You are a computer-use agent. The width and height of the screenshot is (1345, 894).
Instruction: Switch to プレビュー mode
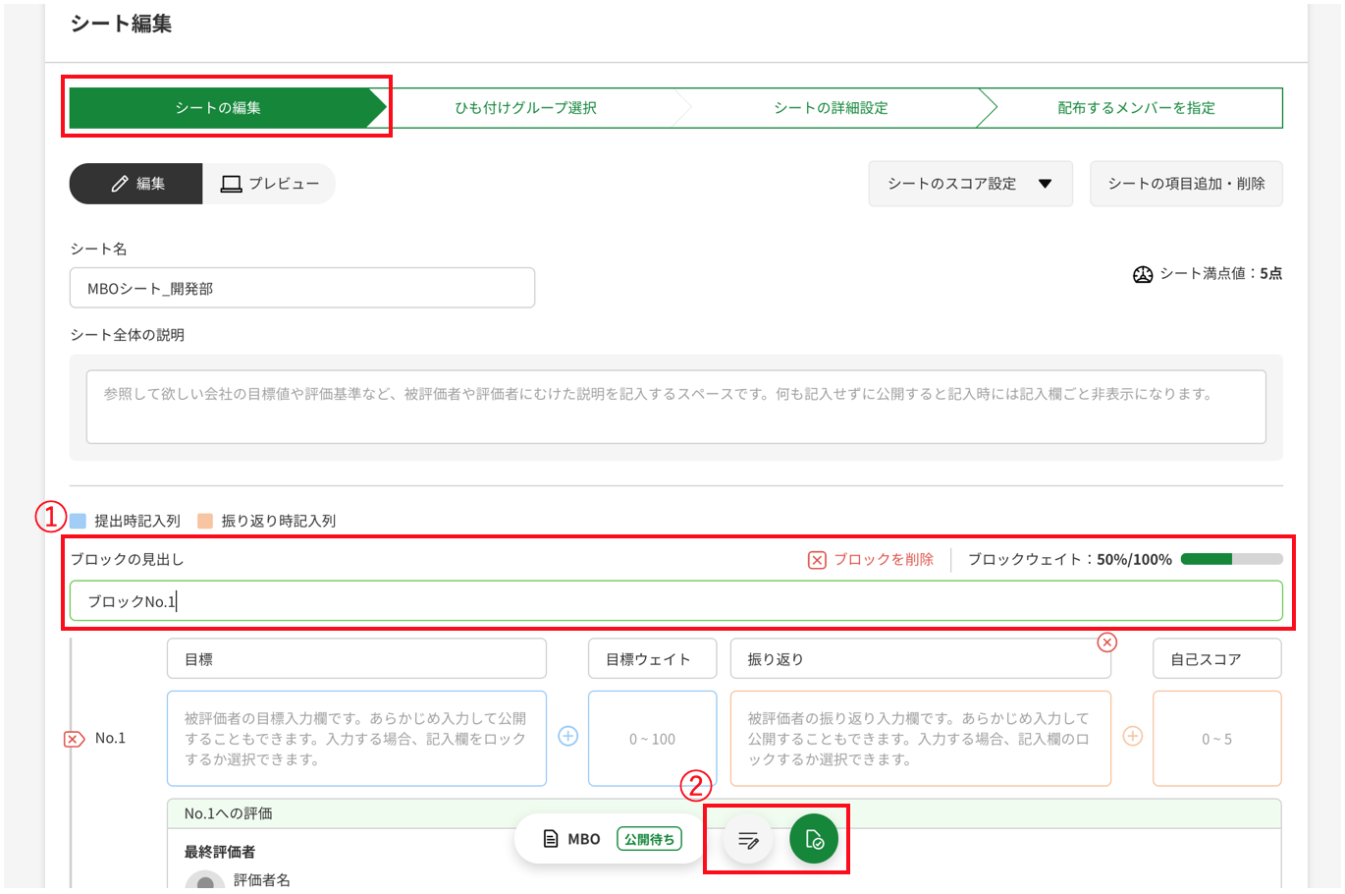[x=269, y=184]
